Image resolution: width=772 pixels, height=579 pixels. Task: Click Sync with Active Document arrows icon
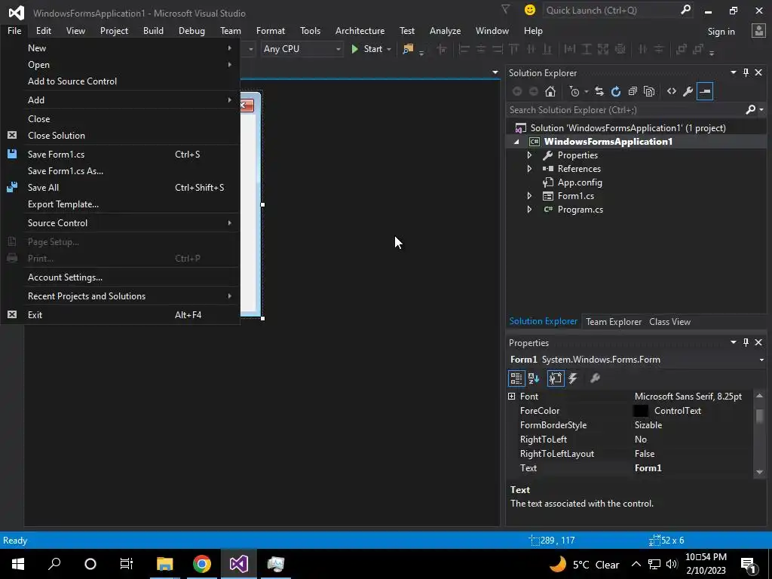tap(599, 91)
